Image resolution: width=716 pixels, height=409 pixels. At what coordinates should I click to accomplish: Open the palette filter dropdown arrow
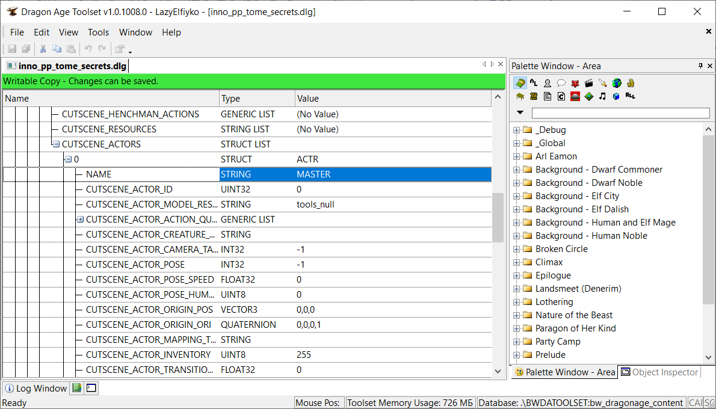point(520,112)
